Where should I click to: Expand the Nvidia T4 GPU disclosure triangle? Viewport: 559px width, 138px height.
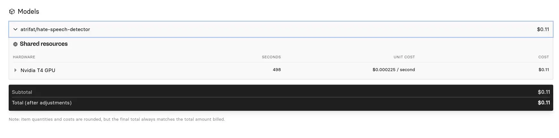(15, 70)
